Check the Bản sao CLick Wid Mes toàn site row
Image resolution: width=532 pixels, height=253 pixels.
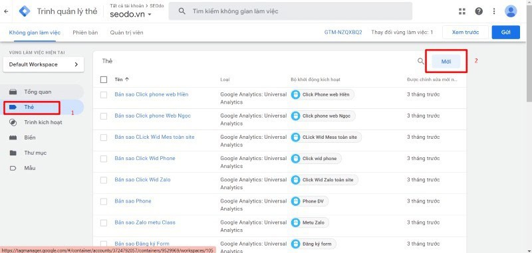tap(104, 137)
